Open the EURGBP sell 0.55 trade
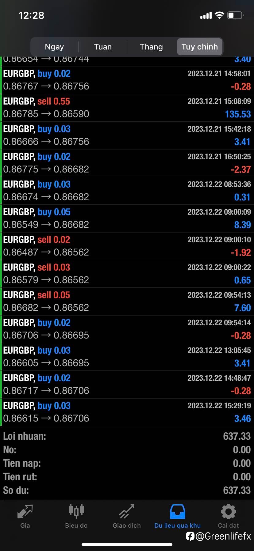 point(127,108)
